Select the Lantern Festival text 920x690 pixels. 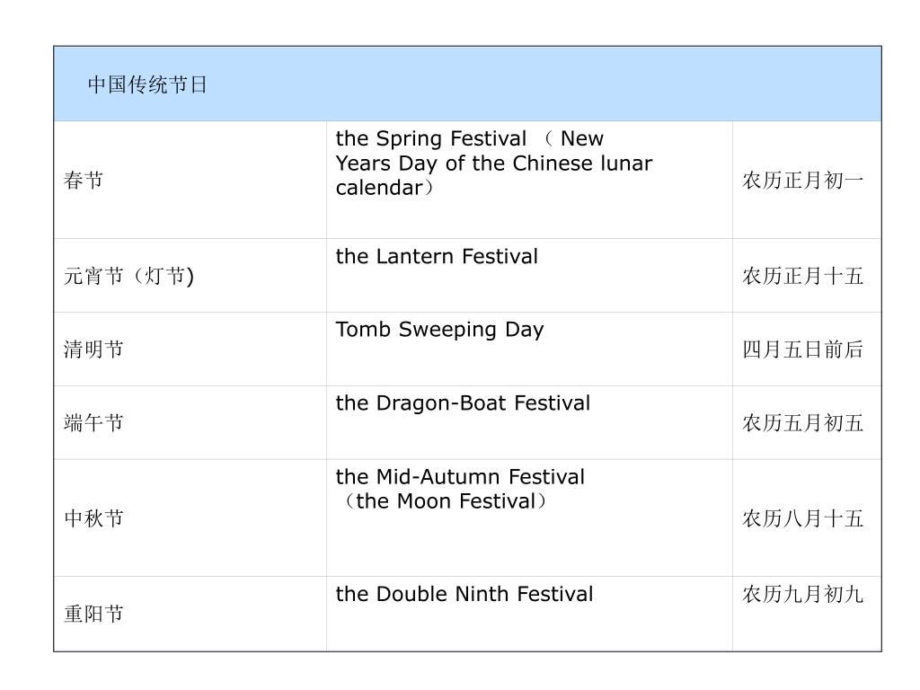click(437, 256)
